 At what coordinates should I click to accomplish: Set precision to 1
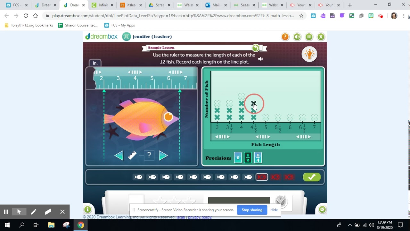[x=238, y=158]
